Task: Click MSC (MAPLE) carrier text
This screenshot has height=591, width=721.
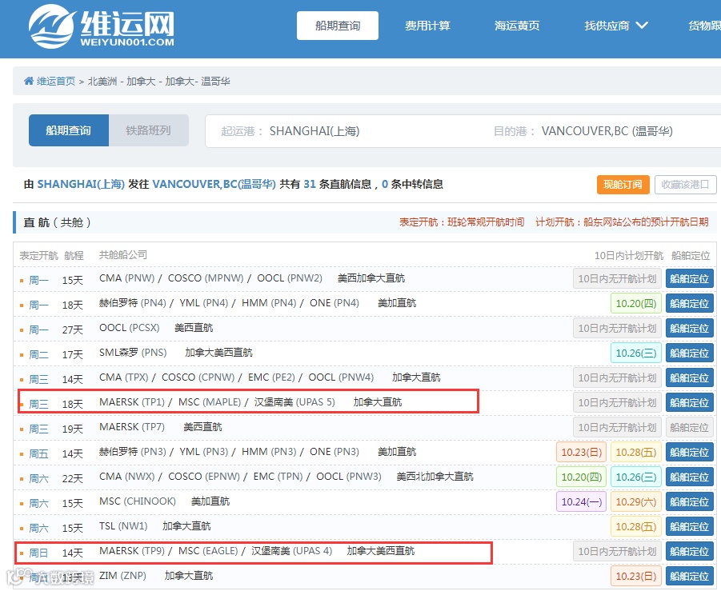Action: (x=210, y=402)
